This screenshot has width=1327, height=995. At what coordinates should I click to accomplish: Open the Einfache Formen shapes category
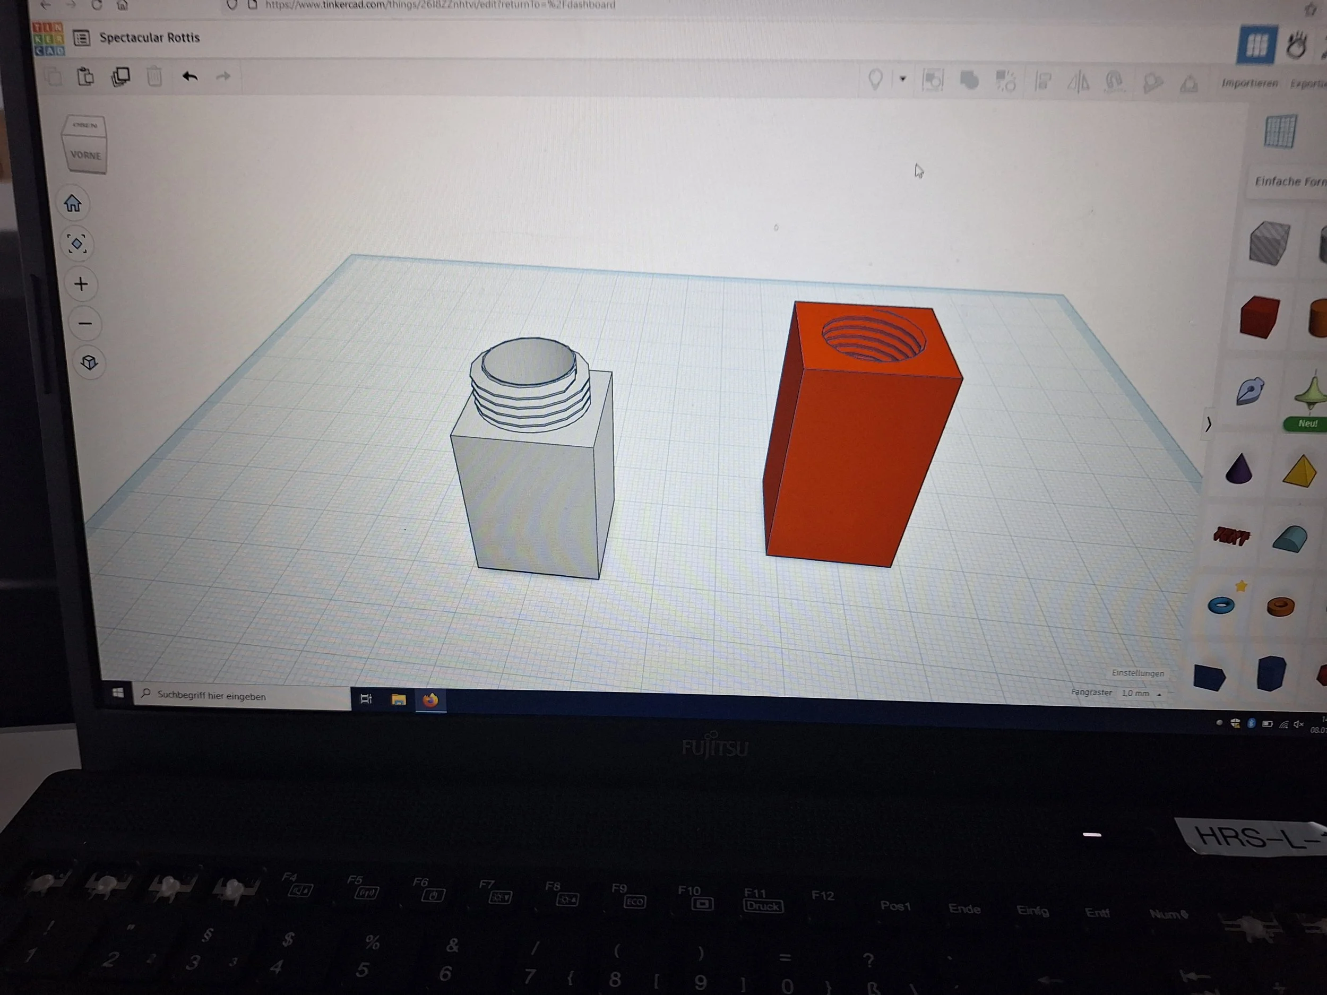1289,181
